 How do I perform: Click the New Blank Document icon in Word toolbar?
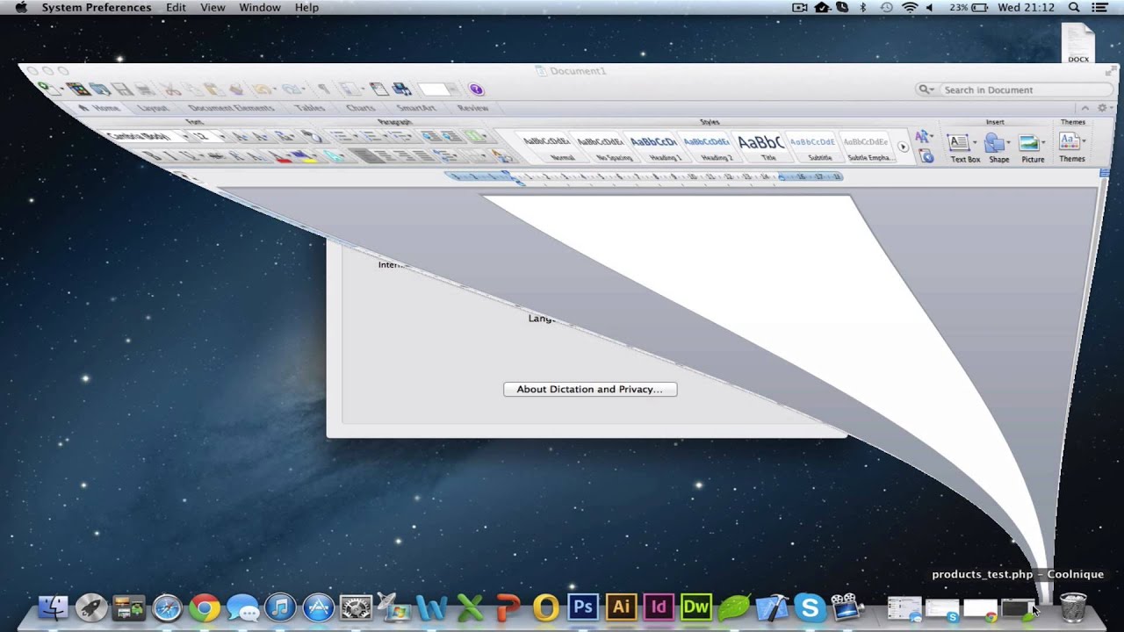click(x=47, y=88)
